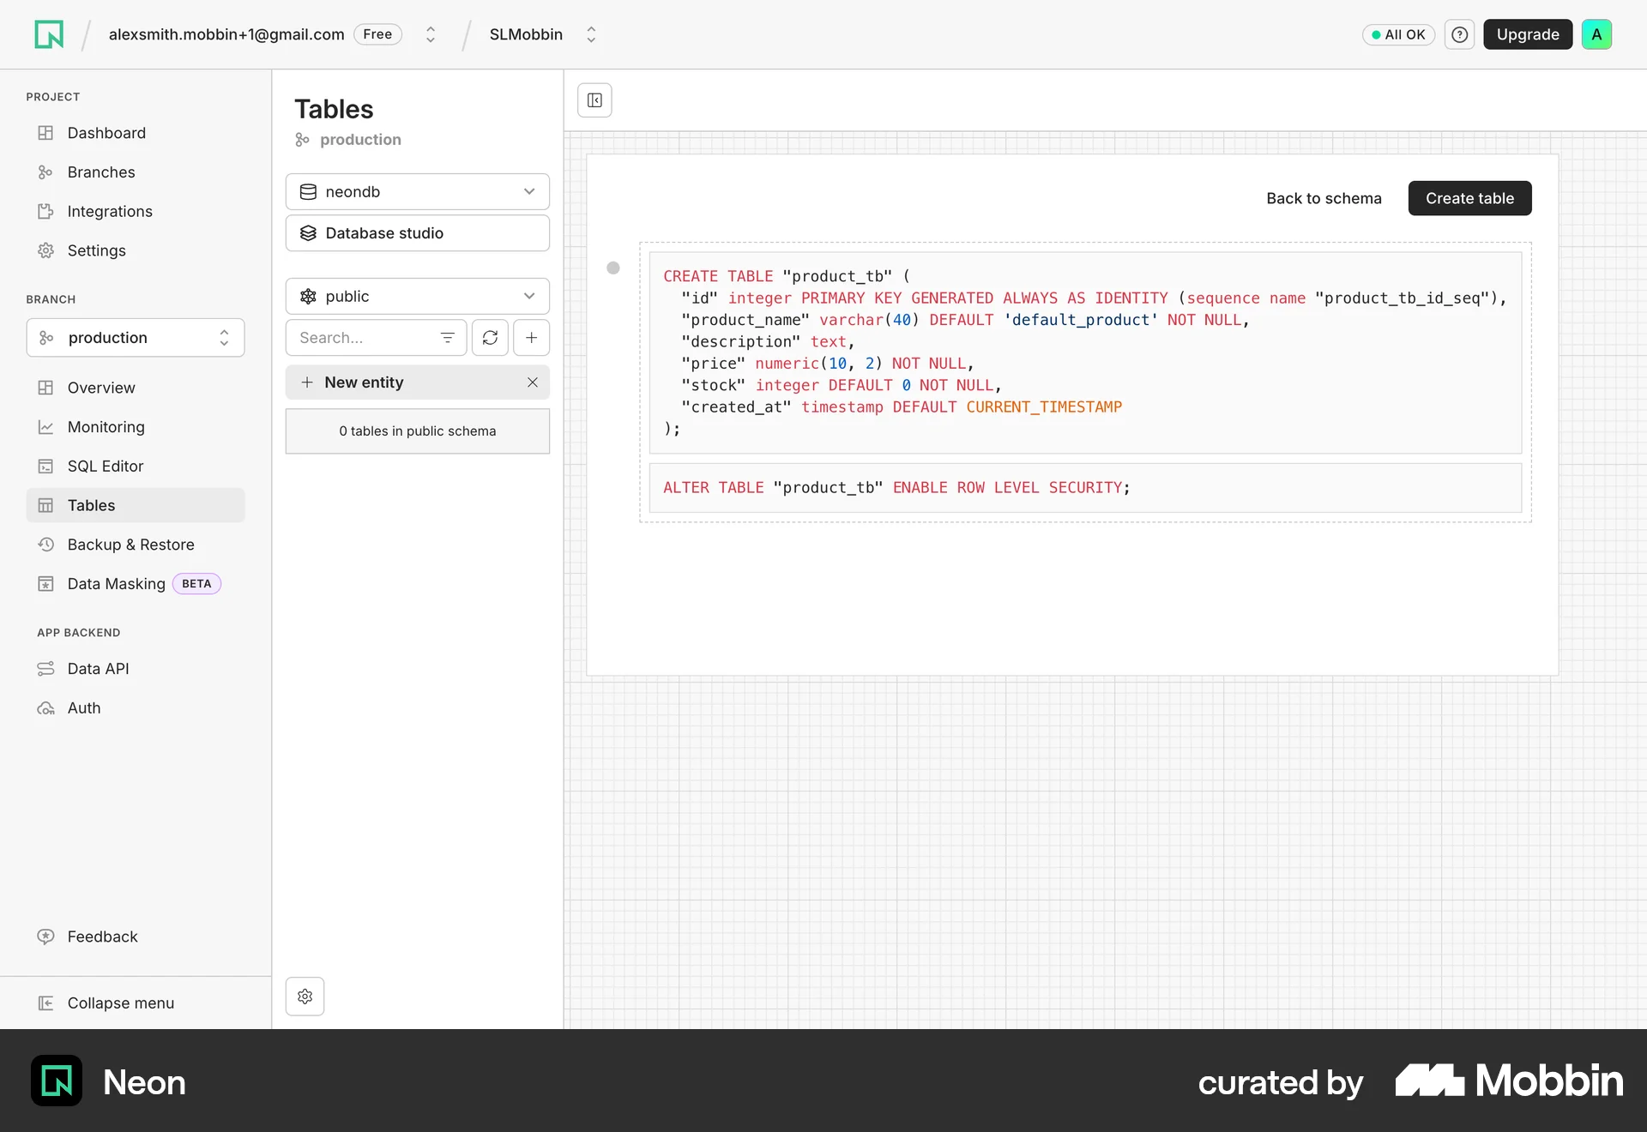1647x1132 pixels.
Task: Click the Create table button
Action: (x=1469, y=198)
